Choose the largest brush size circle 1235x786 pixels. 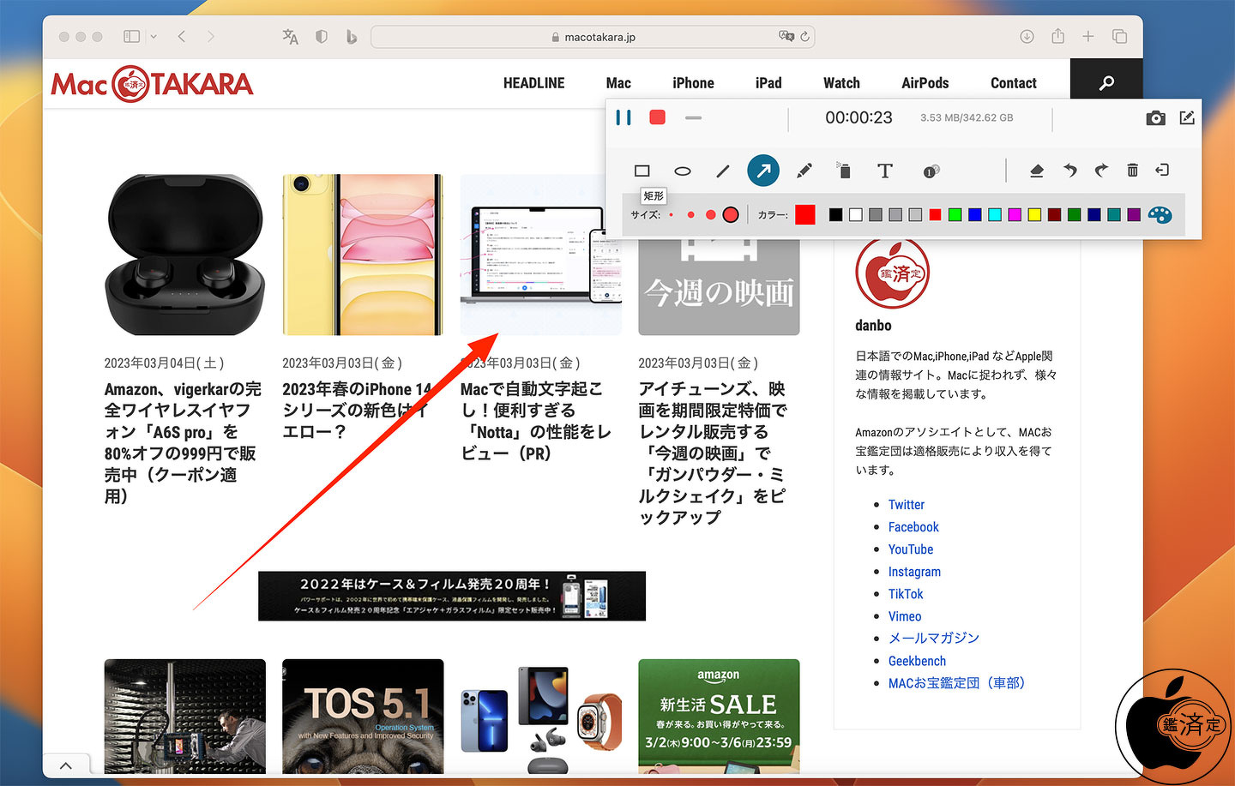point(731,215)
